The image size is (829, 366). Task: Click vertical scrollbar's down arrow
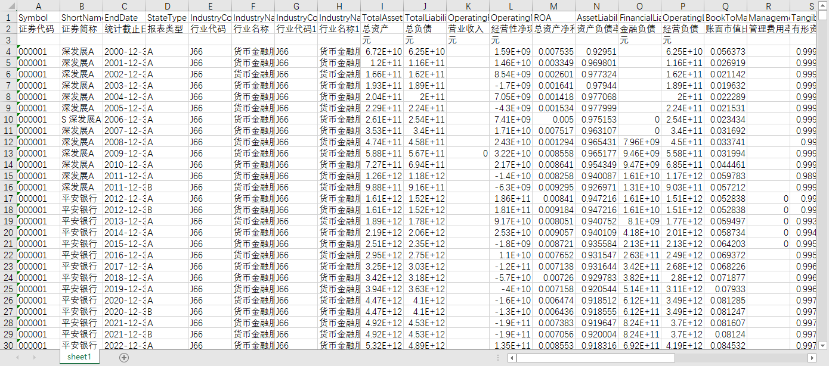tap(823, 345)
